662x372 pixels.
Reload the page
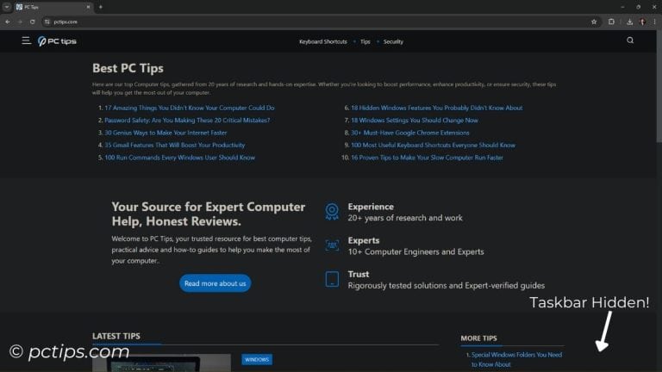(x=33, y=22)
